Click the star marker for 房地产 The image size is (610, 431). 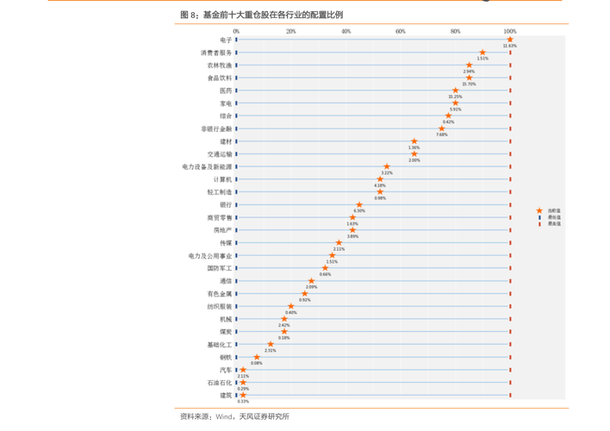point(352,230)
